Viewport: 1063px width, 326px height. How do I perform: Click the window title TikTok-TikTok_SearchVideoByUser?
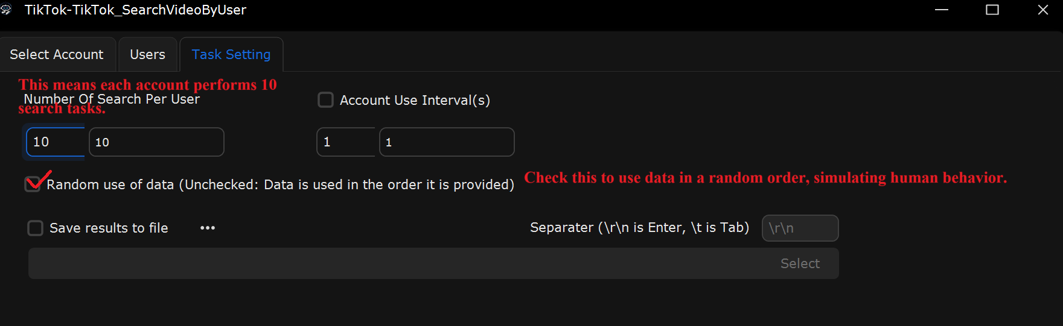[135, 10]
